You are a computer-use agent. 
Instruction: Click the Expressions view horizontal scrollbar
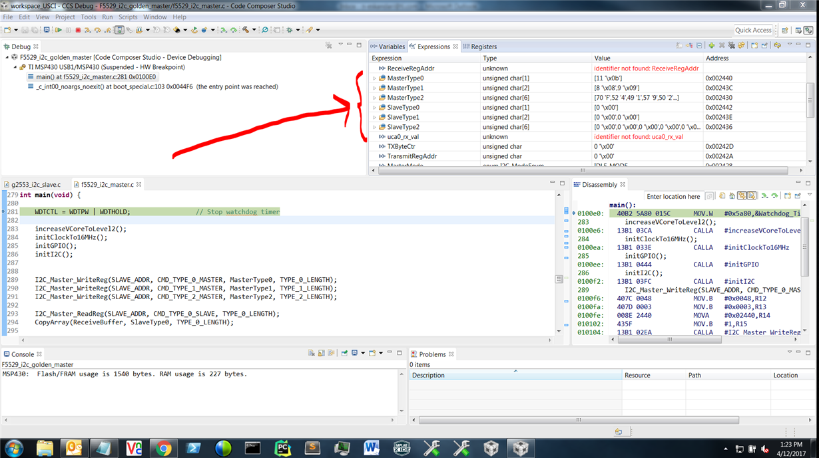pyautogui.click(x=583, y=171)
